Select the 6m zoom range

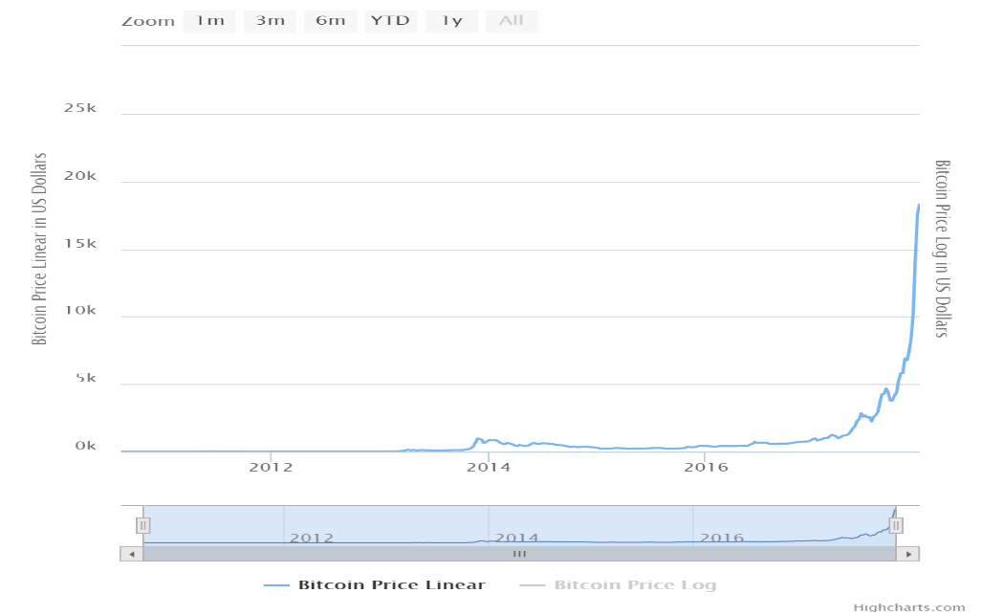(330, 21)
